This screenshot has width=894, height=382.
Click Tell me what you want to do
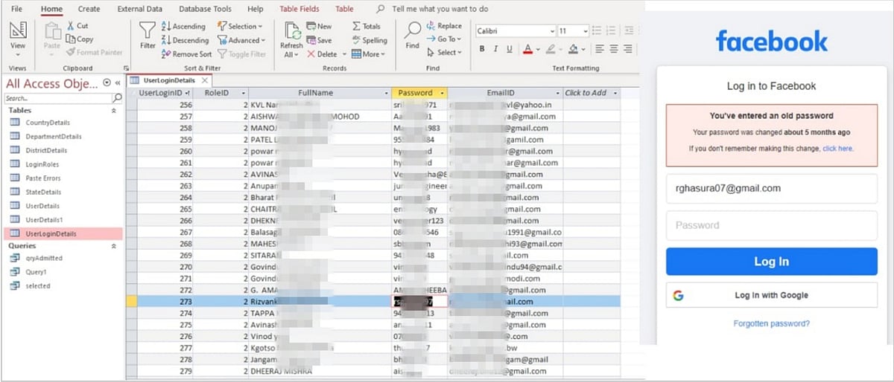pos(440,9)
